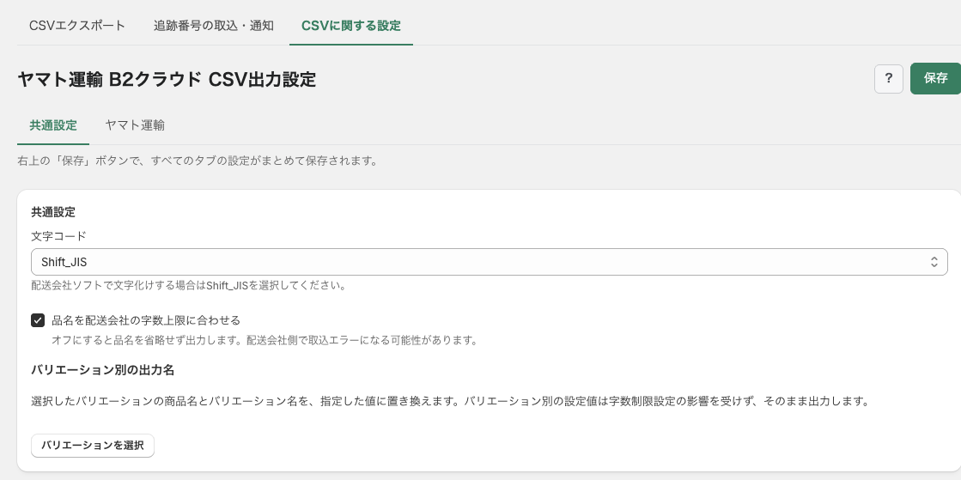Click the 文字コード field label
The image size is (961, 480).
(x=59, y=236)
